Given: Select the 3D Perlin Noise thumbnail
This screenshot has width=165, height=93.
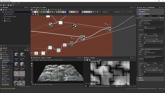Looking at the screenshot, I should pyautogui.click(x=16, y=56).
